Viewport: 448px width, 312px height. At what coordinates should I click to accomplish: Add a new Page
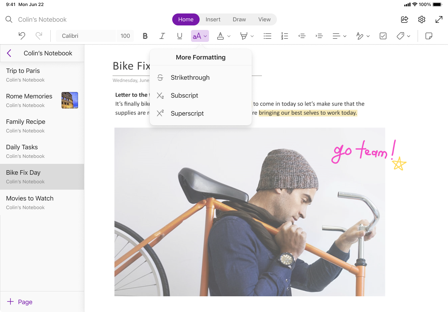pos(19,302)
